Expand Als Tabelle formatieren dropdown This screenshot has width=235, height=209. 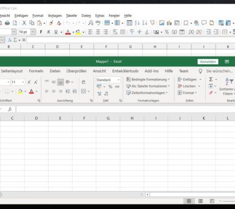[169, 86]
